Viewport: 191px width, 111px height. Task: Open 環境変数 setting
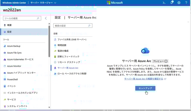pyautogui.click(x=62, y=45)
